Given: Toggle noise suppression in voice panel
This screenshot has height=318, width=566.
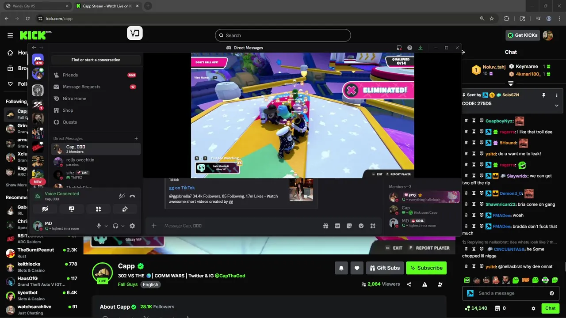Looking at the screenshot, I should [x=122, y=196].
